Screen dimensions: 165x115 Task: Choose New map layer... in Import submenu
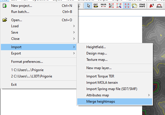tap(115, 68)
